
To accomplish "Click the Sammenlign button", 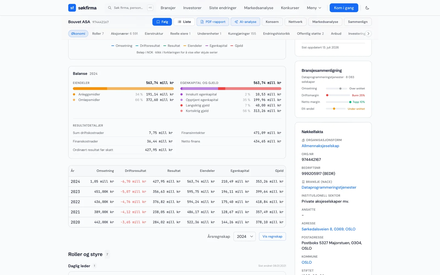I will click(358, 22).
